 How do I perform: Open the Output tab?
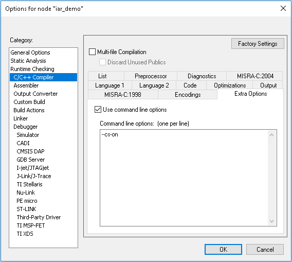[268, 85]
